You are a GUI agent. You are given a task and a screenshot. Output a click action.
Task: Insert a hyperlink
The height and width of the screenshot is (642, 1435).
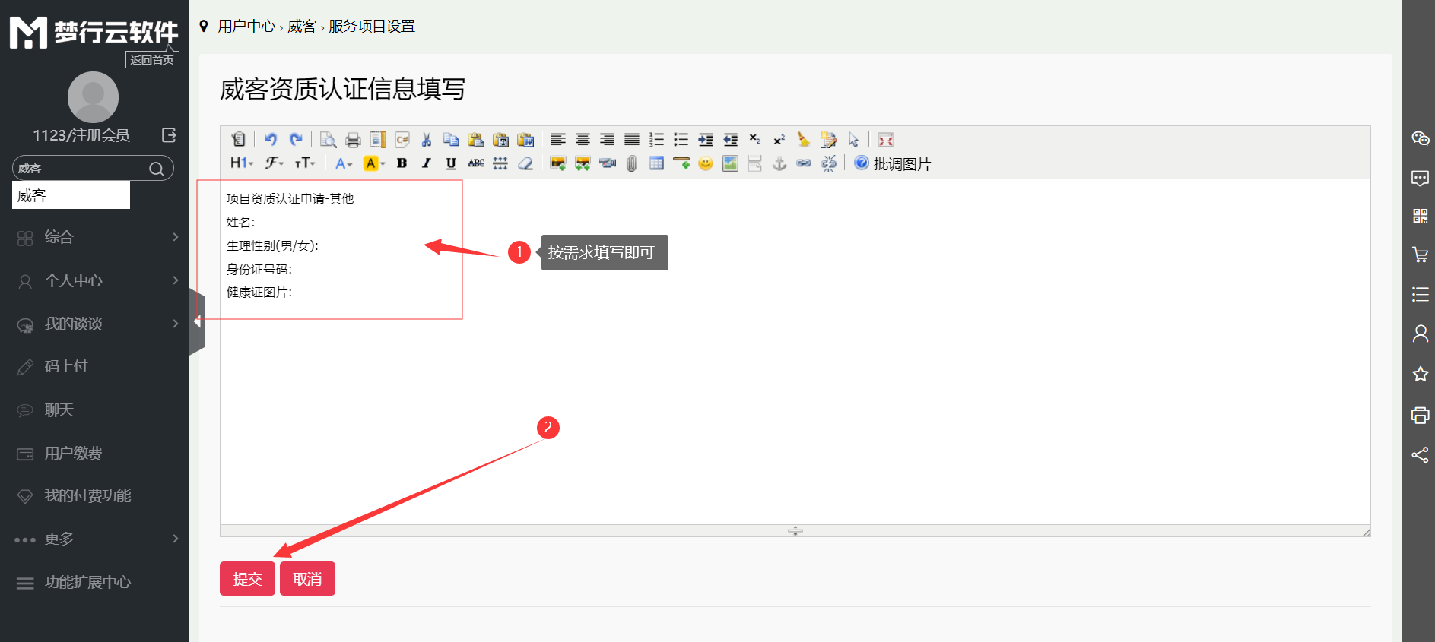pyautogui.click(x=804, y=163)
